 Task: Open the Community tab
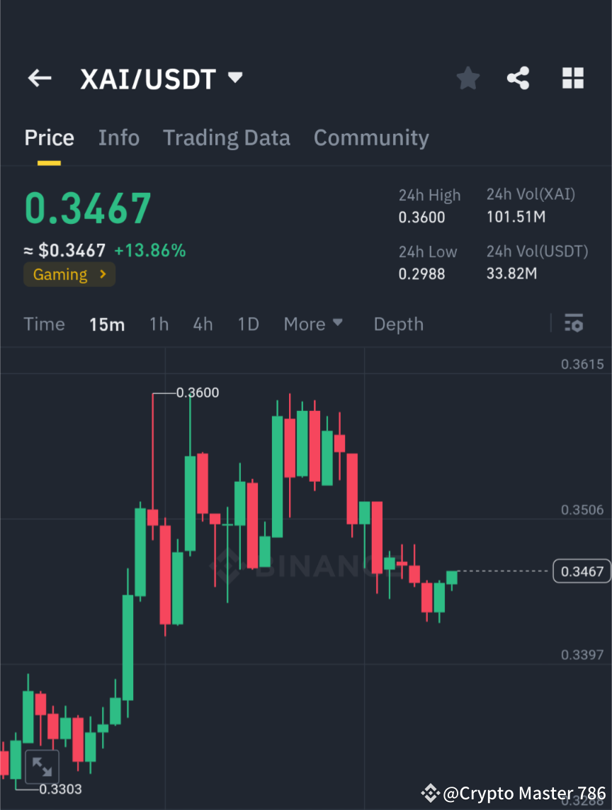pos(371,137)
